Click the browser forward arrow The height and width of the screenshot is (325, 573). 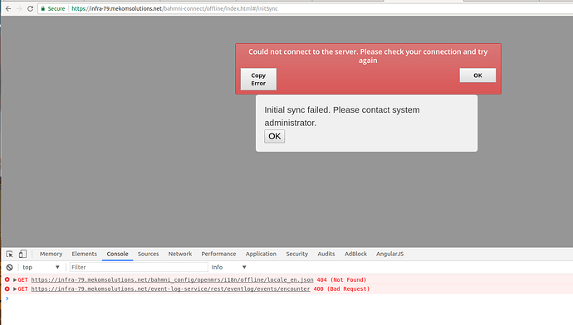point(19,8)
